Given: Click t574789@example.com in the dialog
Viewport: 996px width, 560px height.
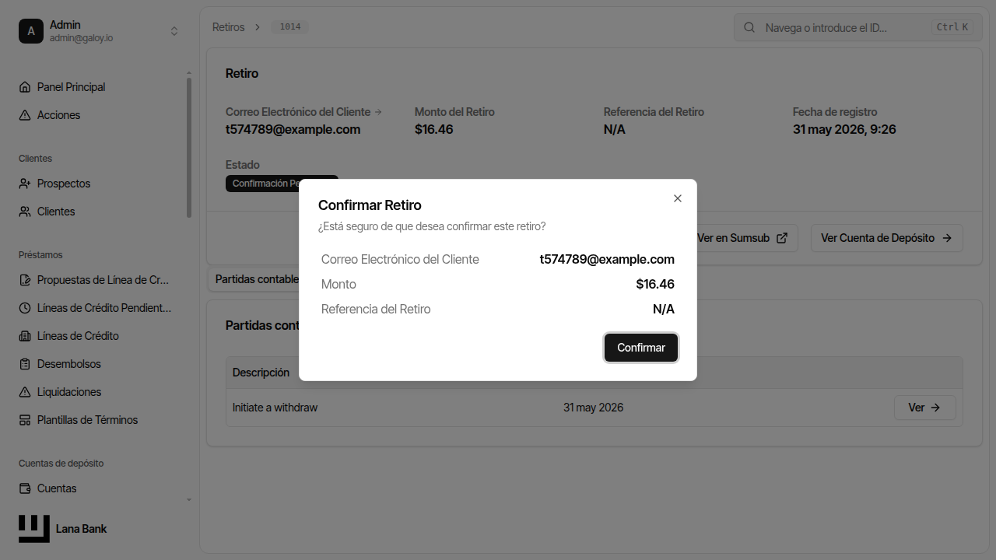Looking at the screenshot, I should click(x=607, y=259).
